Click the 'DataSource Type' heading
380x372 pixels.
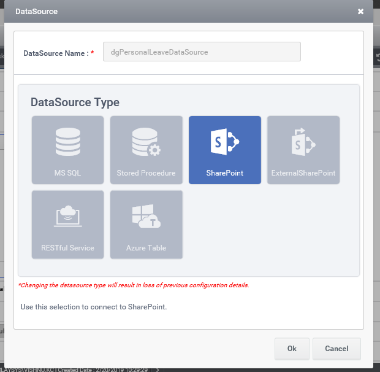point(75,102)
